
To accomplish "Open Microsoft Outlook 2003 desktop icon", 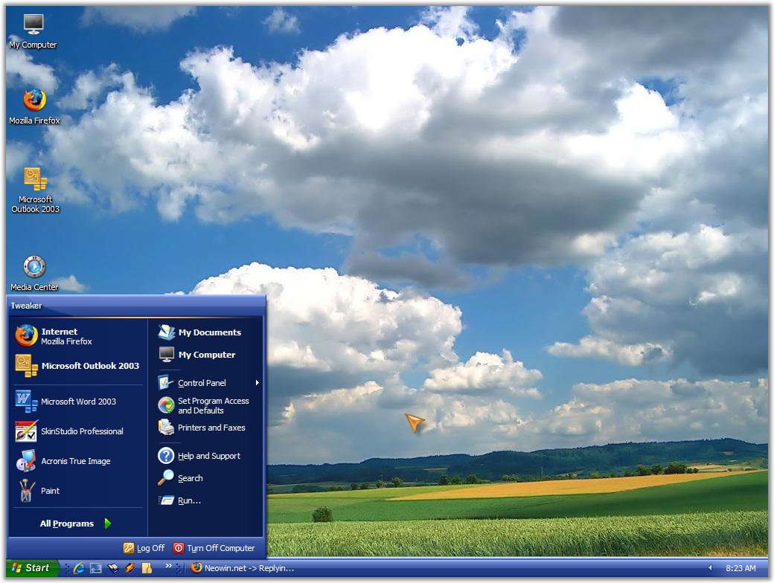I will pos(35,180).
